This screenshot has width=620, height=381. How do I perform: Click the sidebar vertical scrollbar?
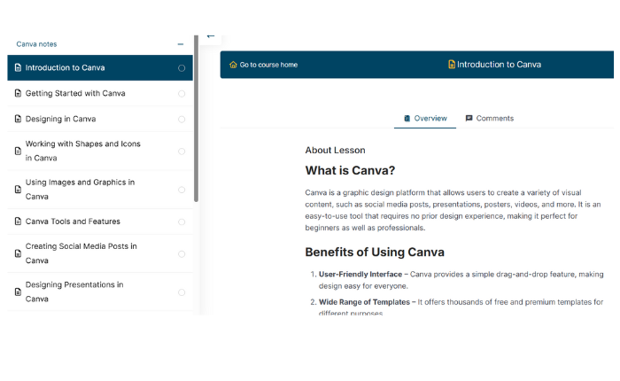(x=196, y=119)
